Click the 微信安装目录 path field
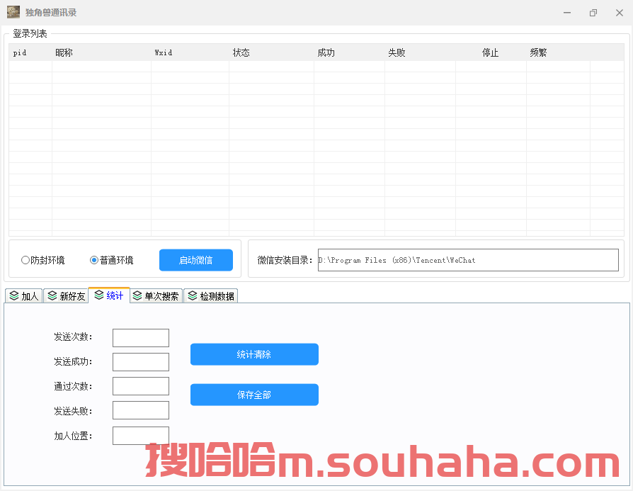Screen dimensions: 633x491 (x=467, y=259)
